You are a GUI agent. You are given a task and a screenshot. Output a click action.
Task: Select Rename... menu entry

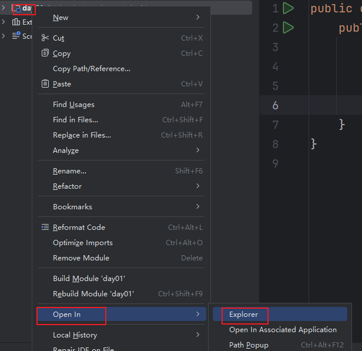(x=121, y=171)
